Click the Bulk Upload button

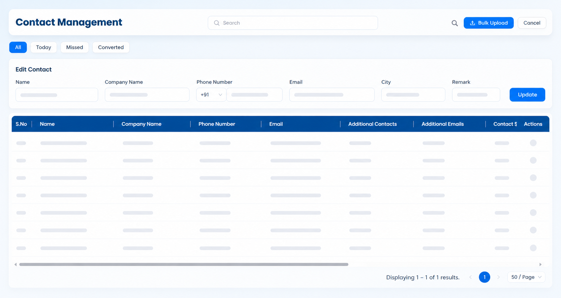click(488, 23)
